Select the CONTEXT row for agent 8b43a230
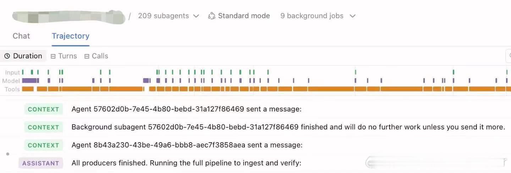 [255, 145]
